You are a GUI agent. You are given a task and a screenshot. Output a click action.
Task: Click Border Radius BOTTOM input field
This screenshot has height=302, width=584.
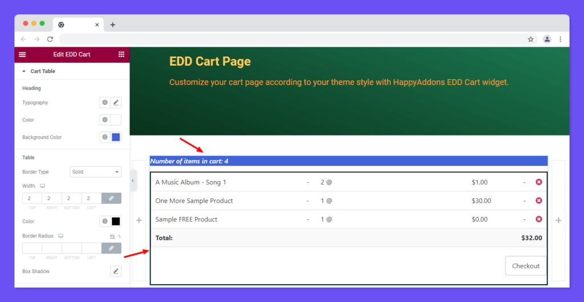71,248
